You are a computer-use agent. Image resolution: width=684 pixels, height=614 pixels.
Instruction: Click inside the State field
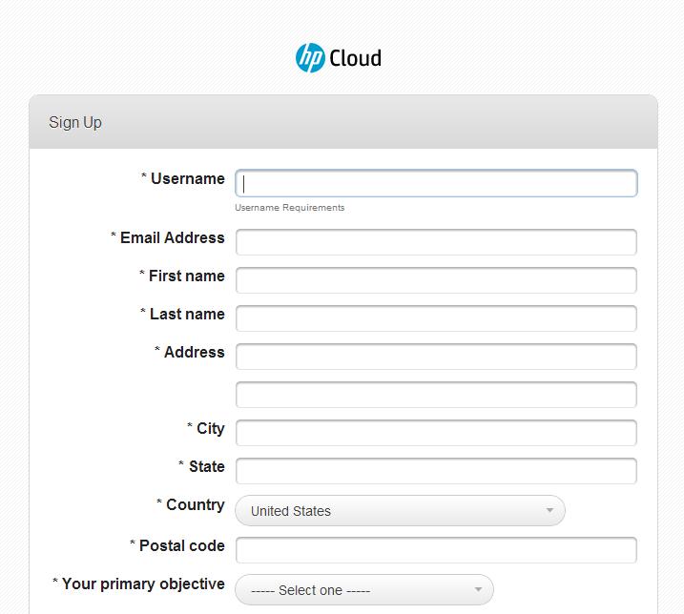436,471
